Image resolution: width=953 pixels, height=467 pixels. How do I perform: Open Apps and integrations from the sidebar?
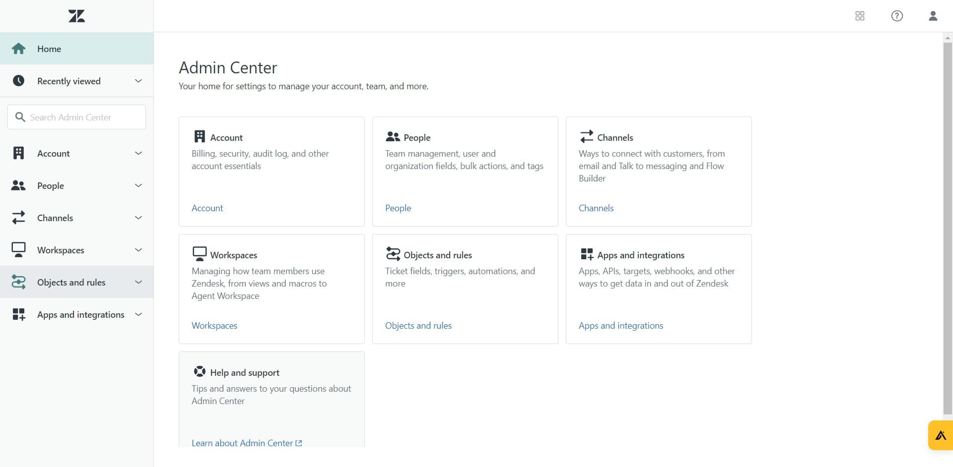click(x=80, y=314)
